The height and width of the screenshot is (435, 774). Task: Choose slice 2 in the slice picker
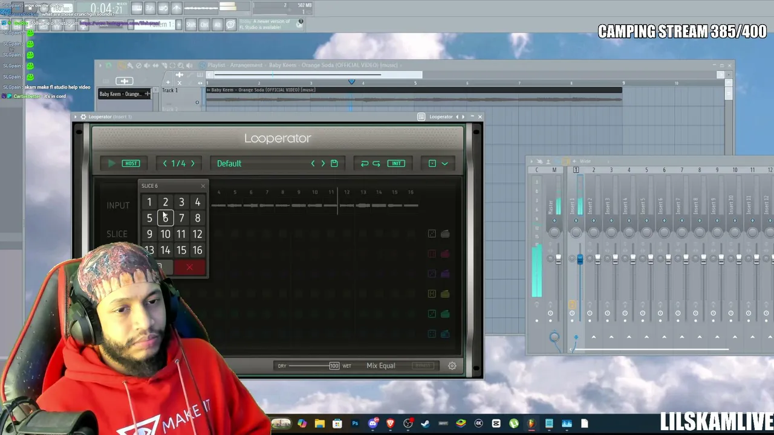point(165,202)
